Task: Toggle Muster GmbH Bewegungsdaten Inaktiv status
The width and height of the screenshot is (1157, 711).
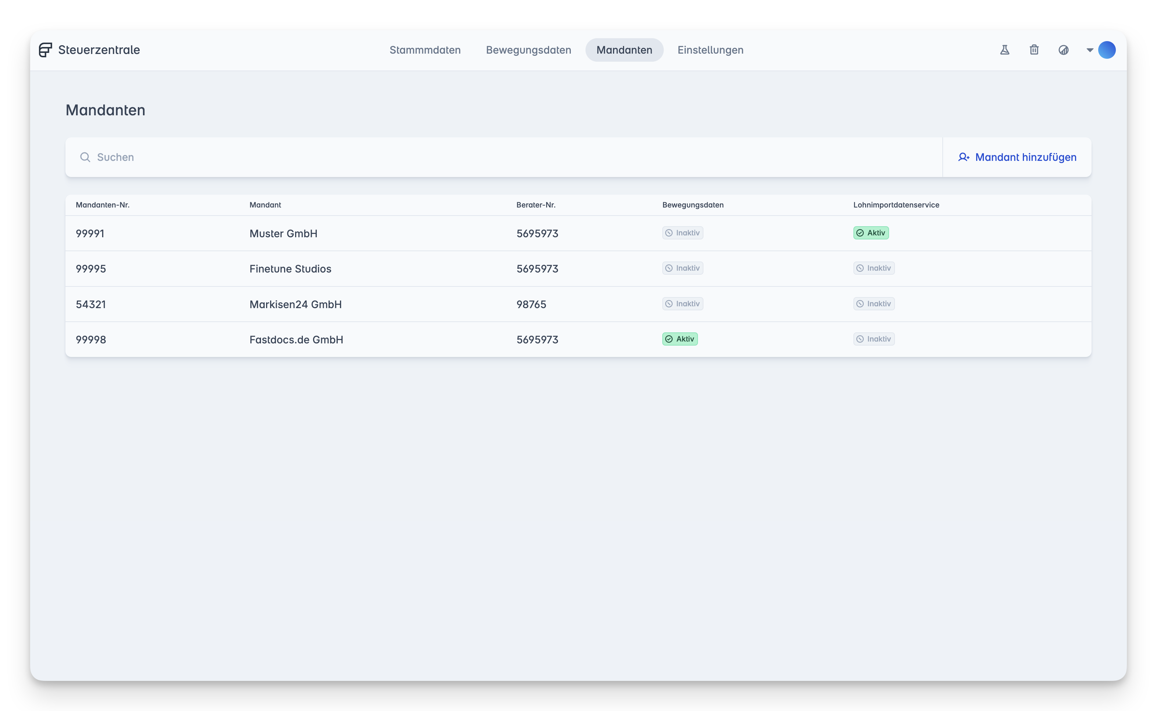Action: tap(682, 233)
